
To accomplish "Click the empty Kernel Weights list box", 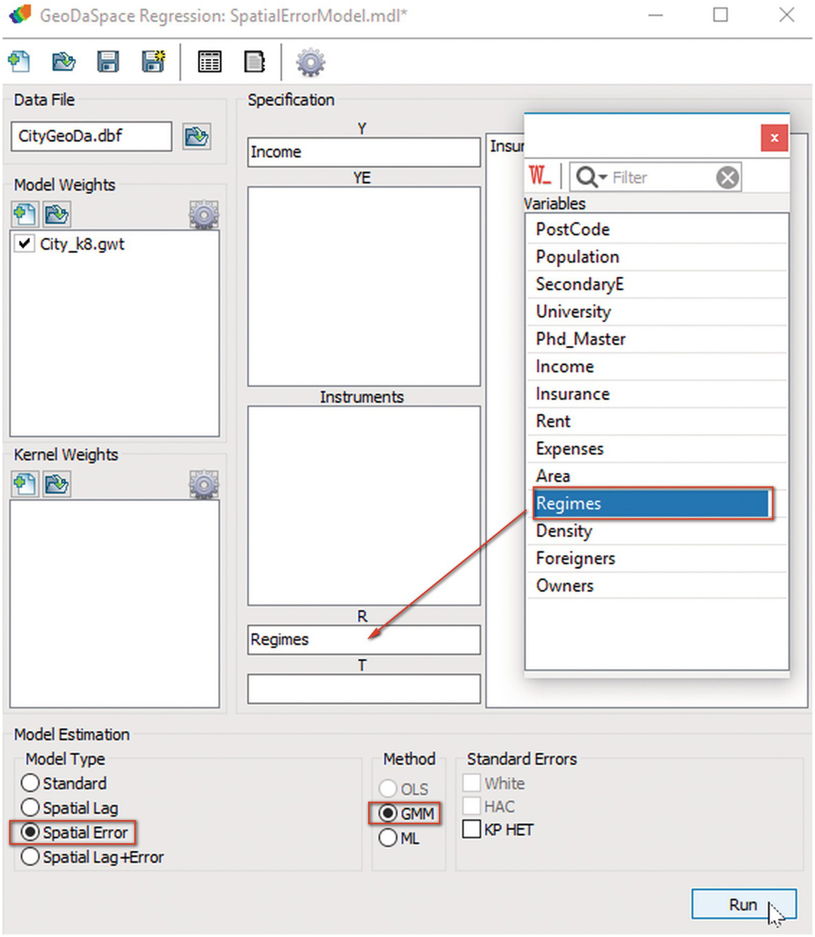I will 115,604.
